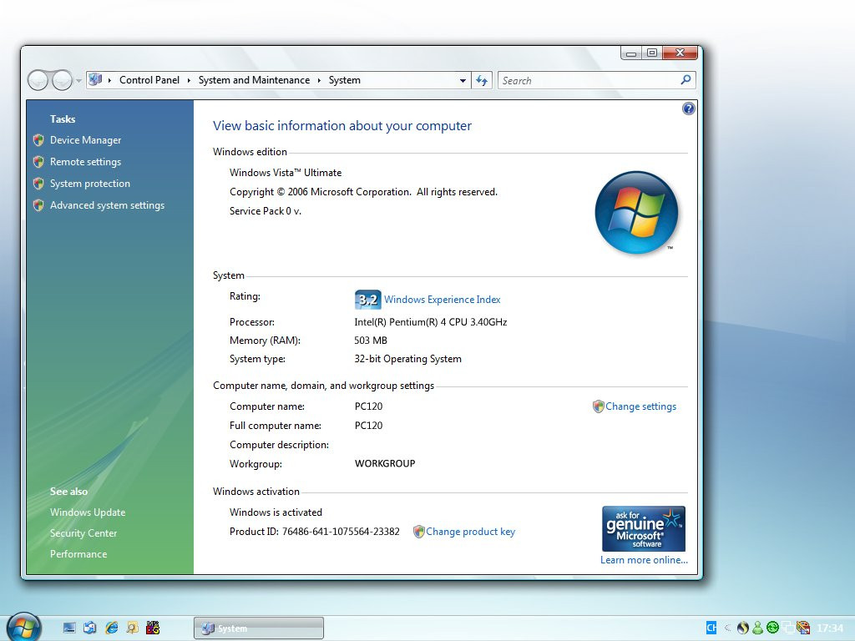Screen dimensions: 855x641
Task: Open Performance under See also
Action: pos(78,554)
